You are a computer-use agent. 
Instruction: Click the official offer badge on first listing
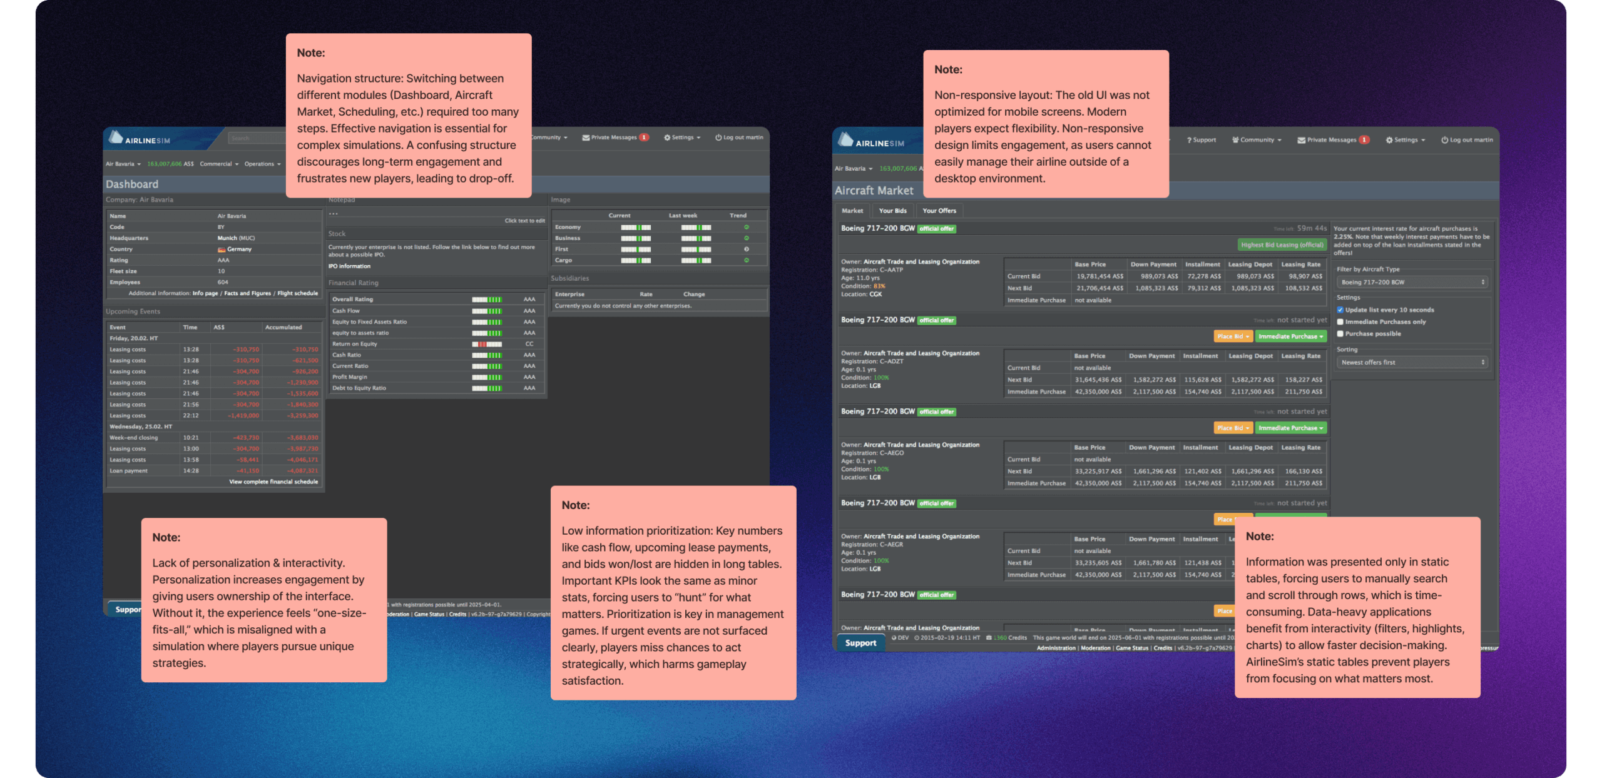(x=937, y=229)
